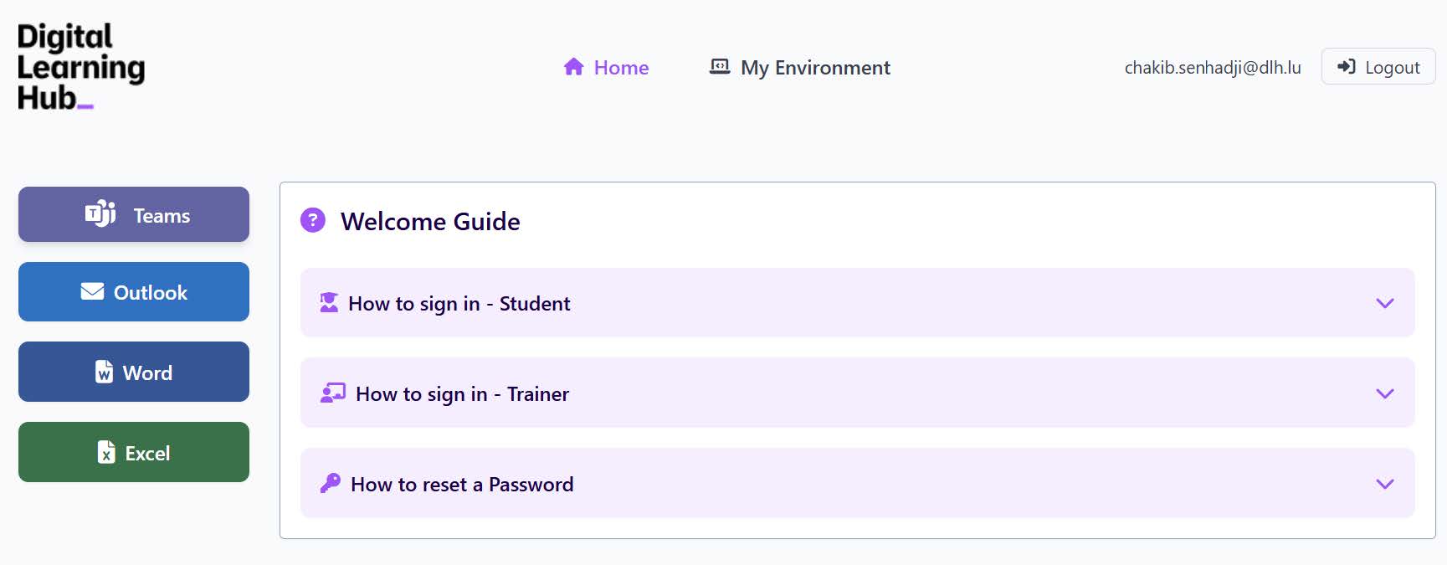Expand the How to sign in - Student chevron

pyautogui.click(x=1385, y=303)
